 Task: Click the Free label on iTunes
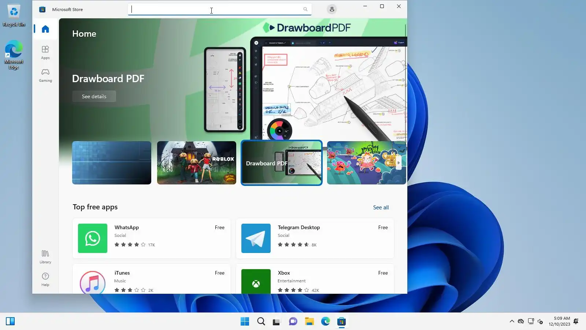point(220,273)
